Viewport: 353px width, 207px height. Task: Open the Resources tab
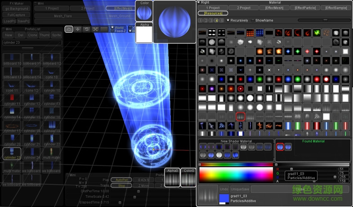pyautogui.click(x=213, y=13)
